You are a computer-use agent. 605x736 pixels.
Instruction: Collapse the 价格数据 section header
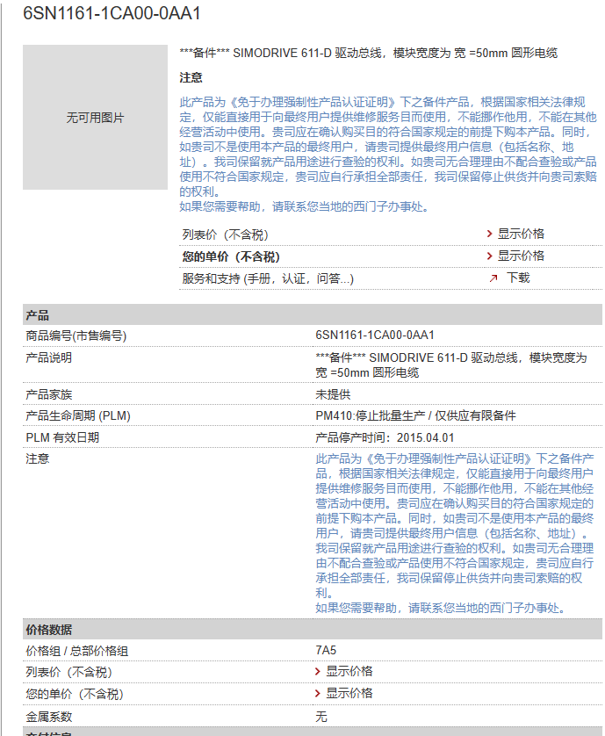pos(49,631)
